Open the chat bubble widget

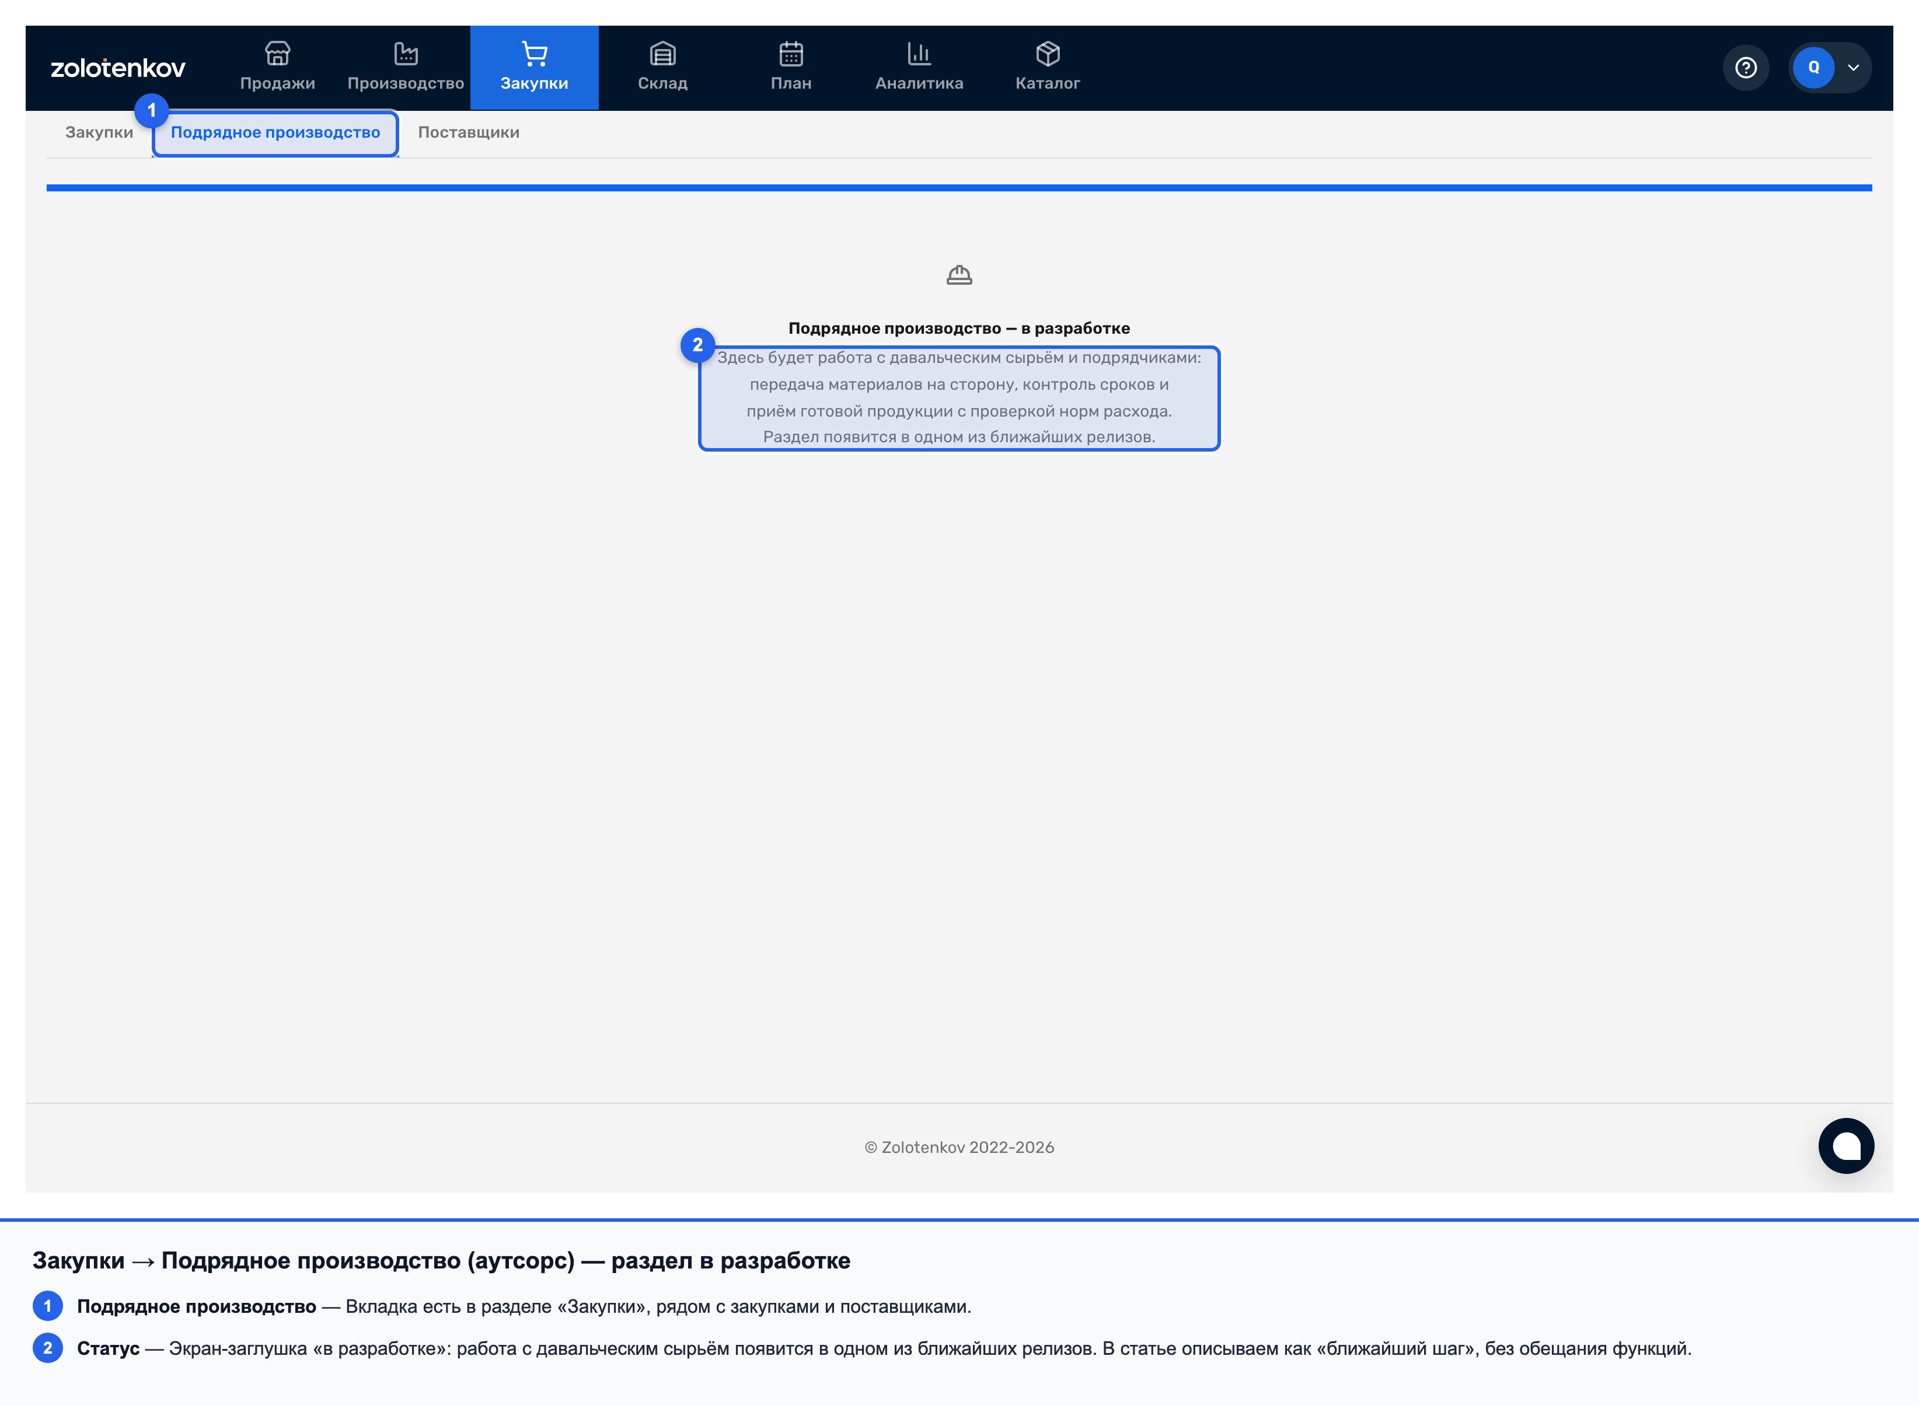pos(1846,1145)
